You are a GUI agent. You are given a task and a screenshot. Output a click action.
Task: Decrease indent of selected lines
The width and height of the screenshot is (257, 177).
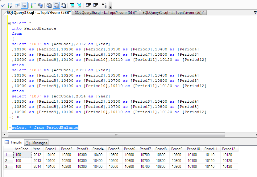tap(88, 5)
